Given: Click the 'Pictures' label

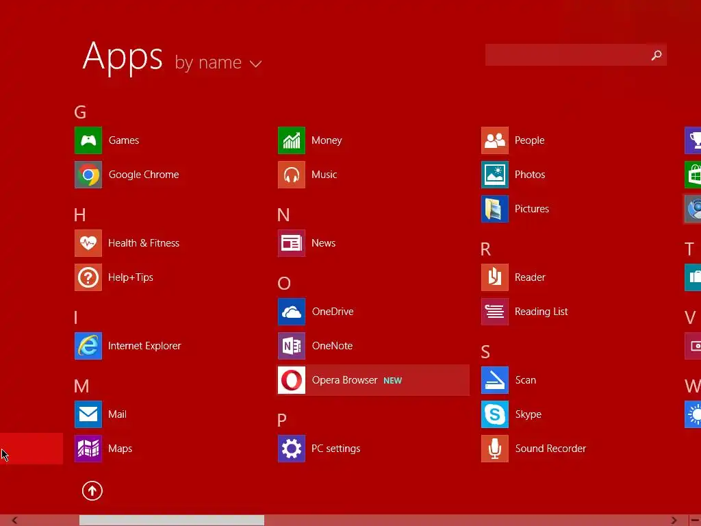Looking at the screenshot, I should click(x=532, y=209).
